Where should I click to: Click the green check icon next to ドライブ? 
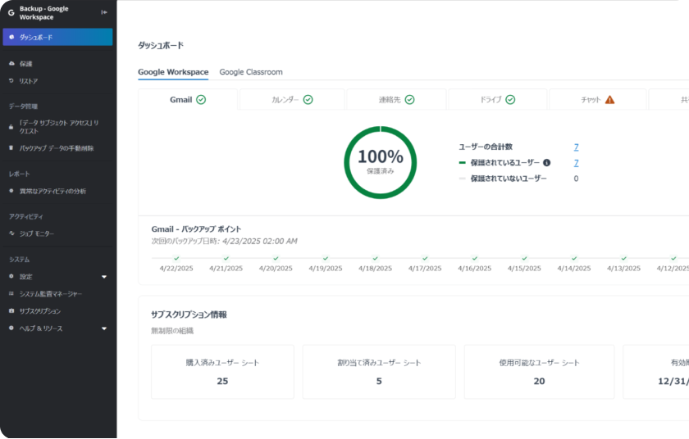click(510, 100)
